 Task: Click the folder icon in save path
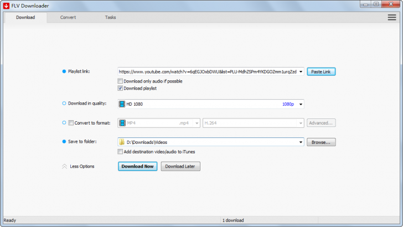[x=122, y=142]
